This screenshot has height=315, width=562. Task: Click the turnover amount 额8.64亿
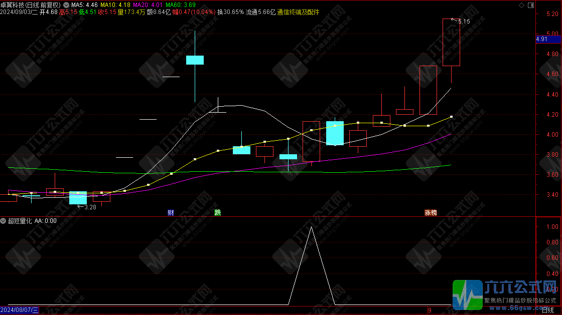point(159,12)
